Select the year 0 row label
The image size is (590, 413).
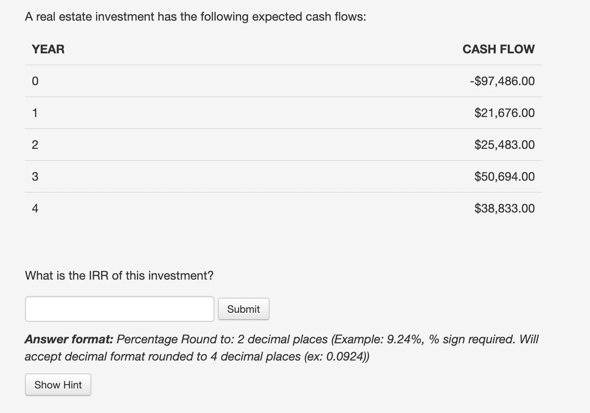35,81
